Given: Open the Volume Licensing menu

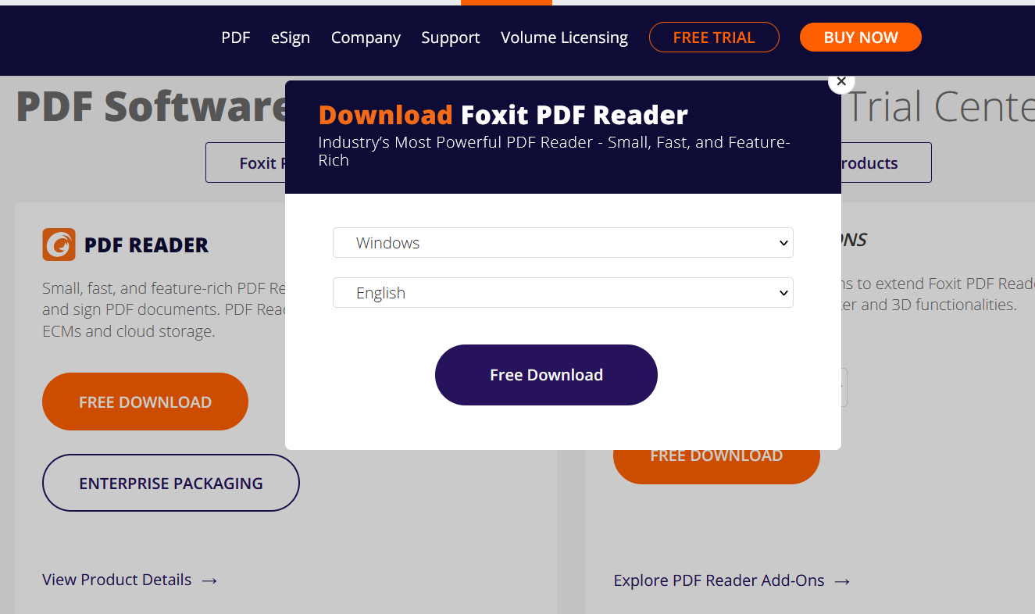Looking at the screenshot, I should point(564,37).
